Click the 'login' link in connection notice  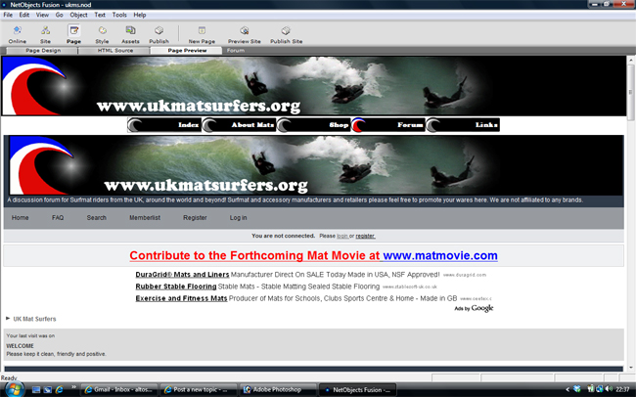point(342,236)
